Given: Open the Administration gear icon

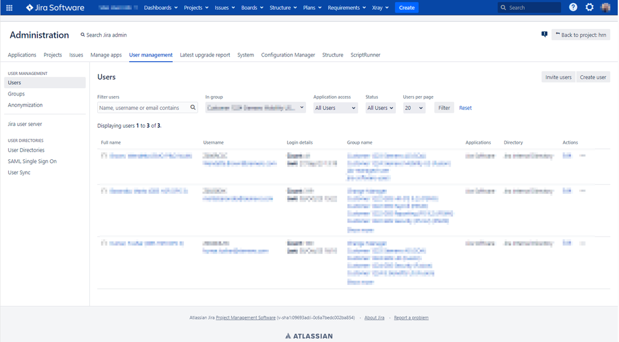Looking at the screenshot, I should 589,7.
